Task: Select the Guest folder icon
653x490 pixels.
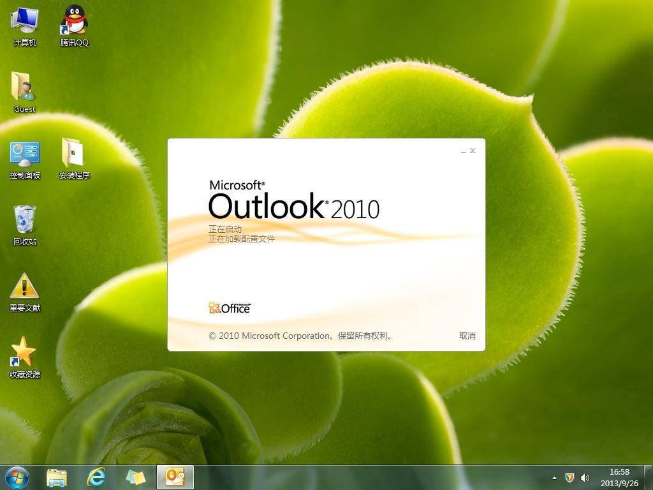Action: click(24, 92)
